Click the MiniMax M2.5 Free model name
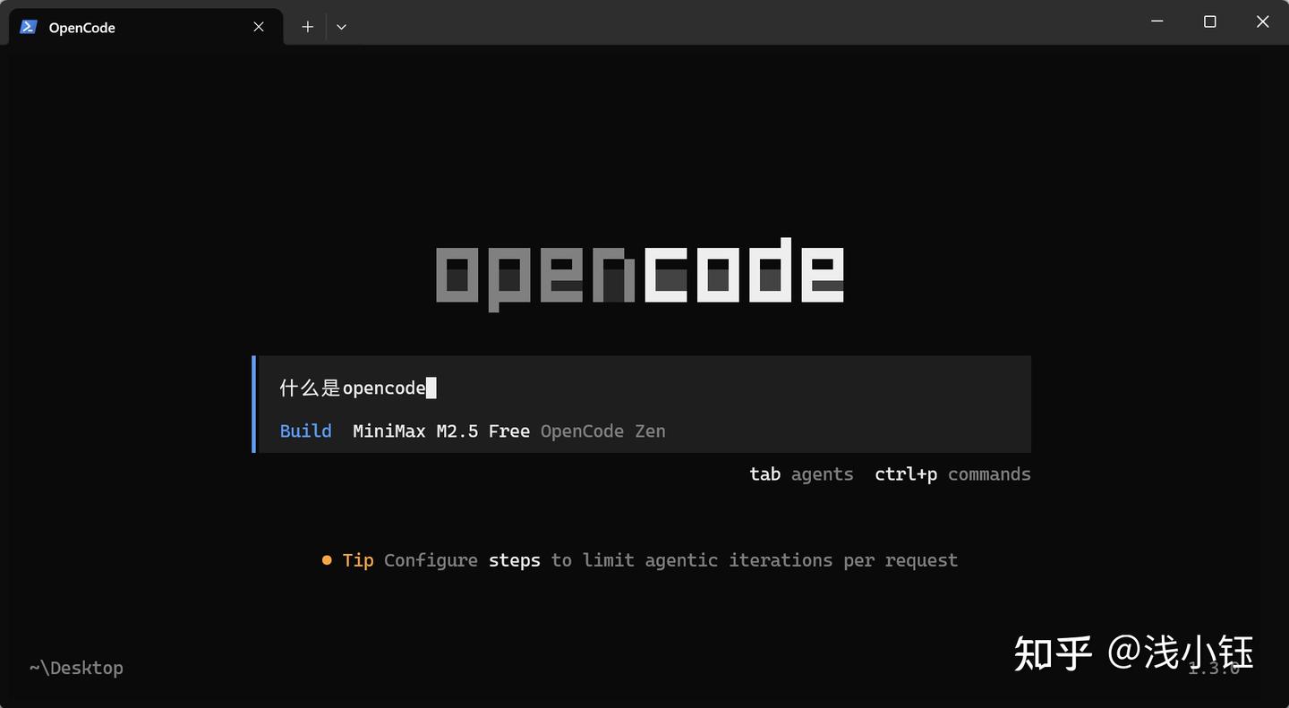1289x708 pixels. point(441,431)
